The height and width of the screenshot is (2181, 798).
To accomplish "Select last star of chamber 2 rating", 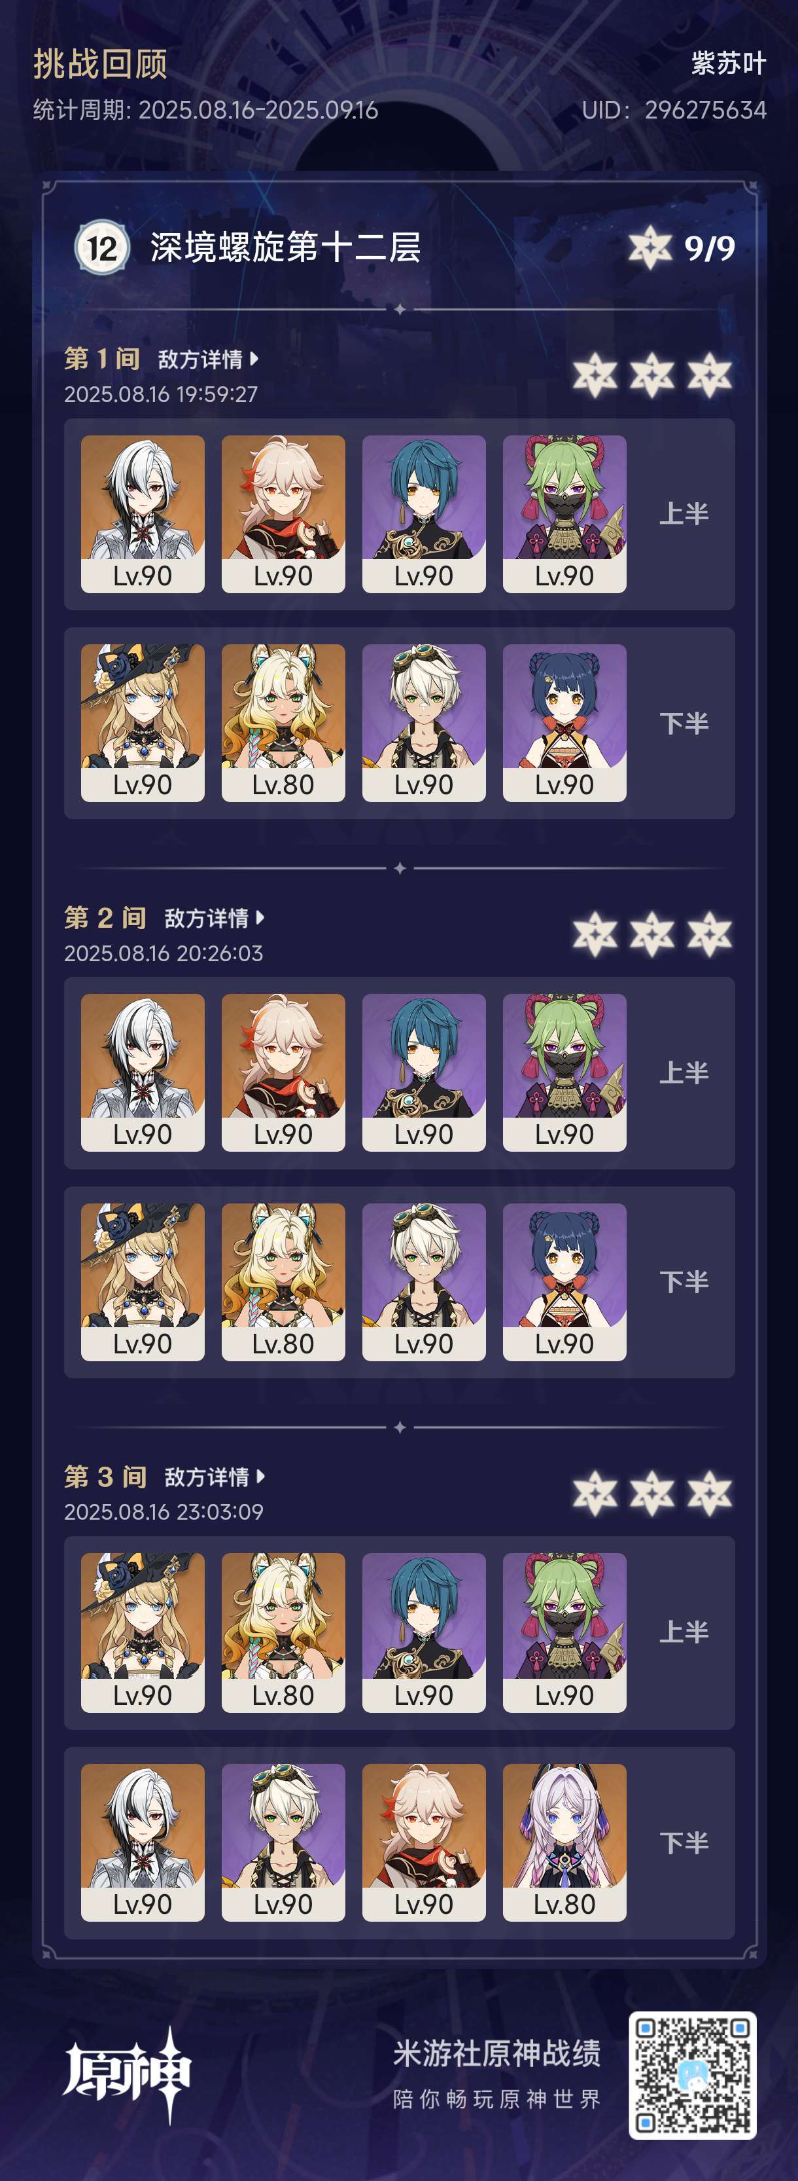I will tap(709, 935).
